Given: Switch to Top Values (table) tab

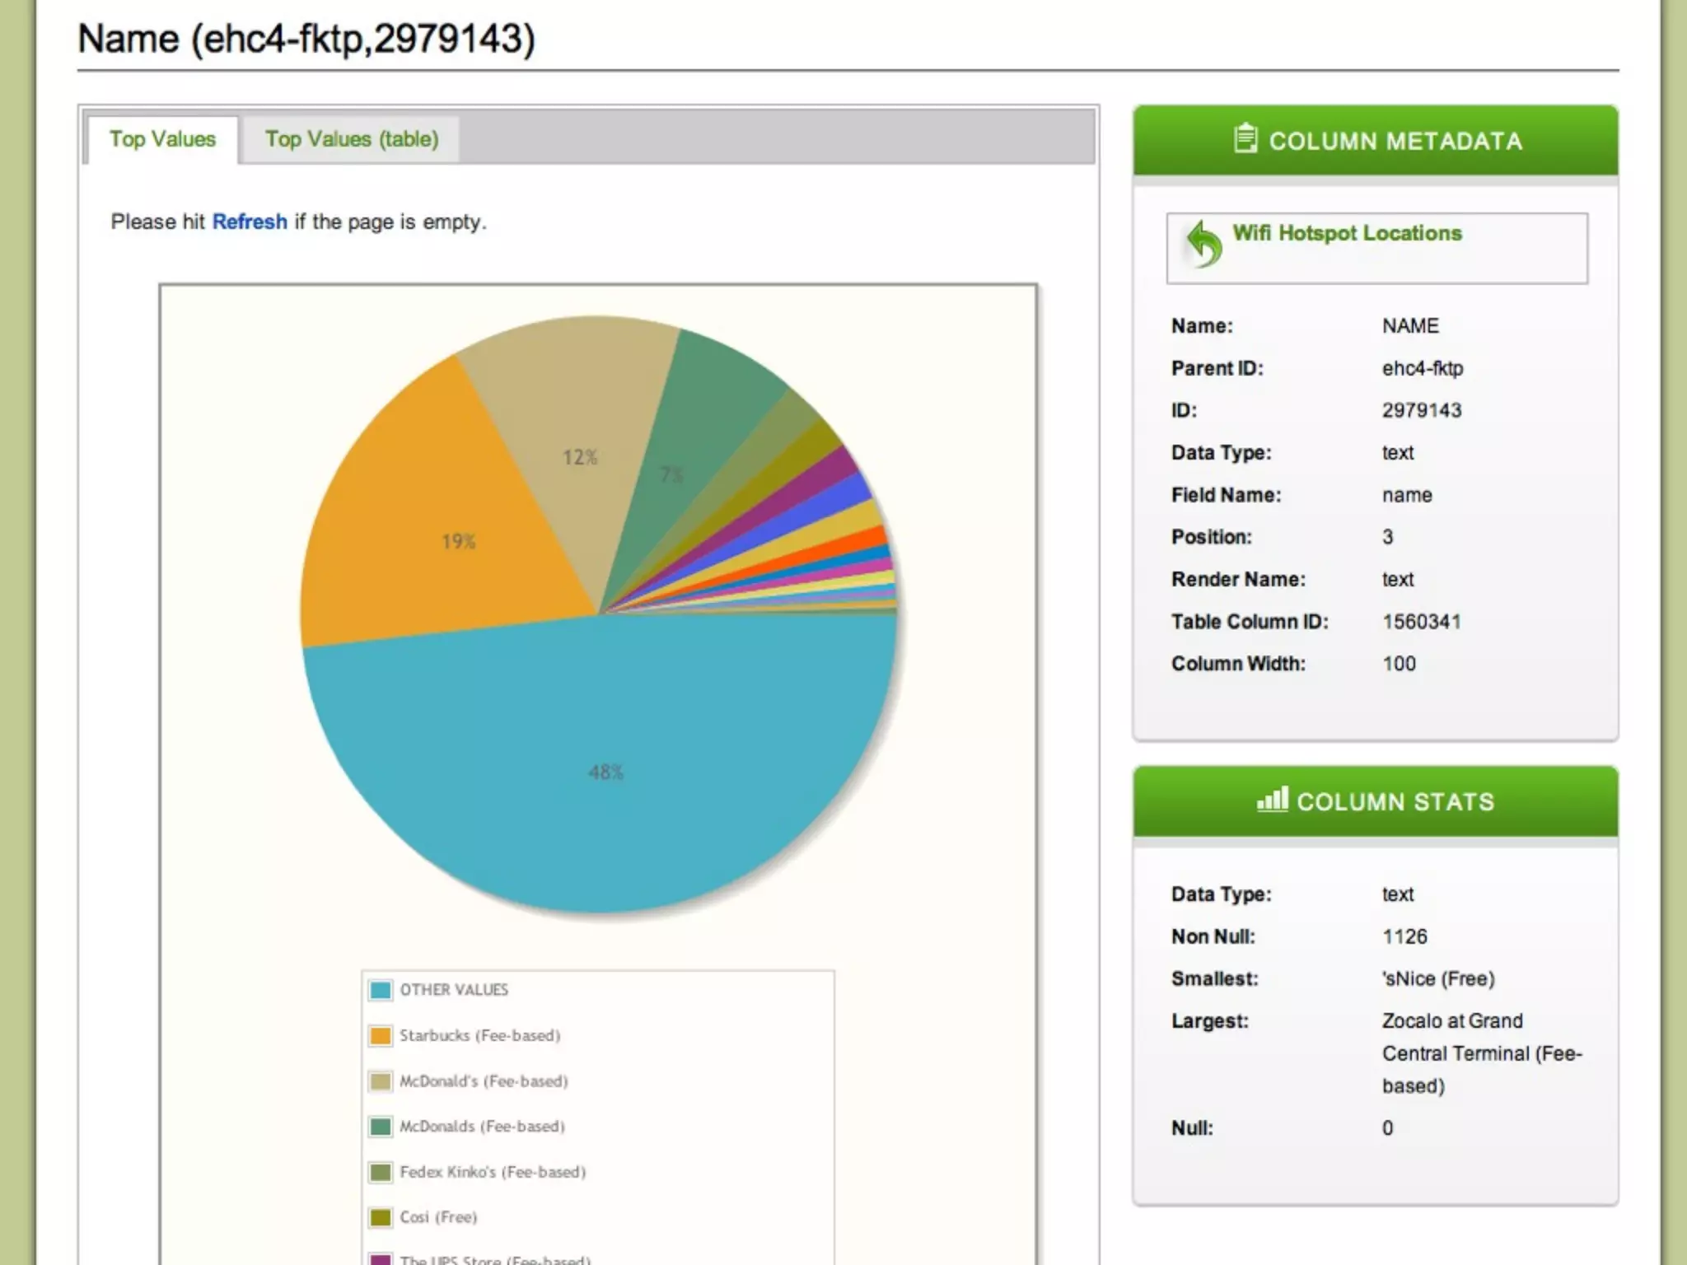Looking at the screenshot, I should click(x=352, y=139).
